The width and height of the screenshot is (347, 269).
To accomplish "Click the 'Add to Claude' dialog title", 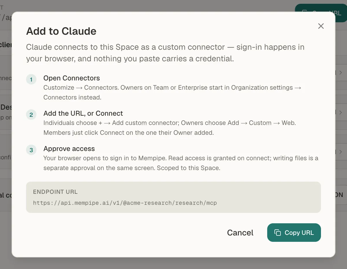I will (x=61, y=31).
